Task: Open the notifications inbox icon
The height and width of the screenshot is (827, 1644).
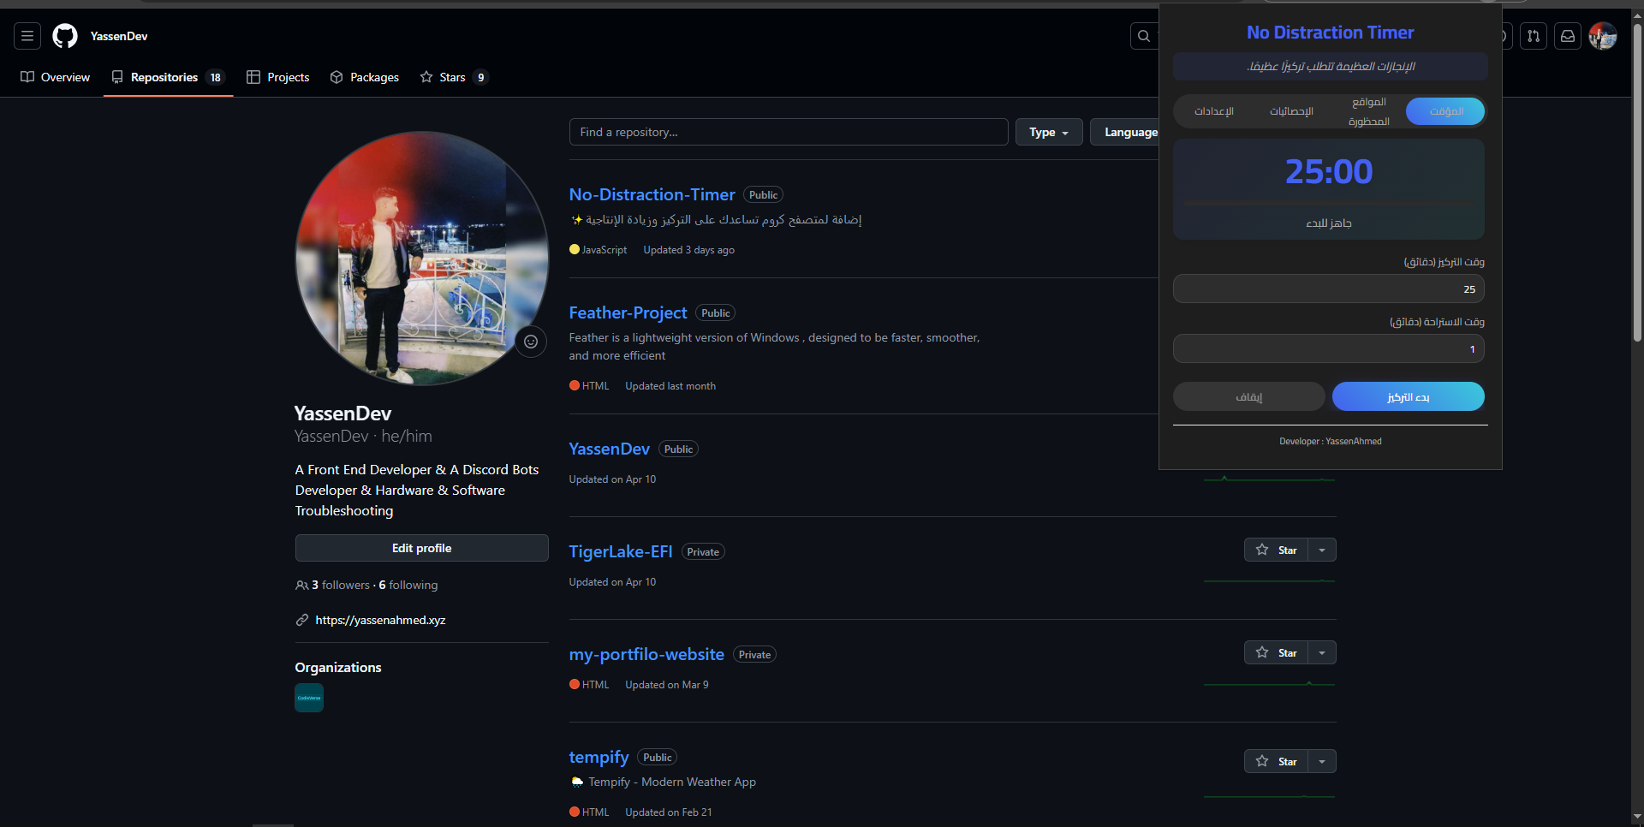Action: point(1568,36)
